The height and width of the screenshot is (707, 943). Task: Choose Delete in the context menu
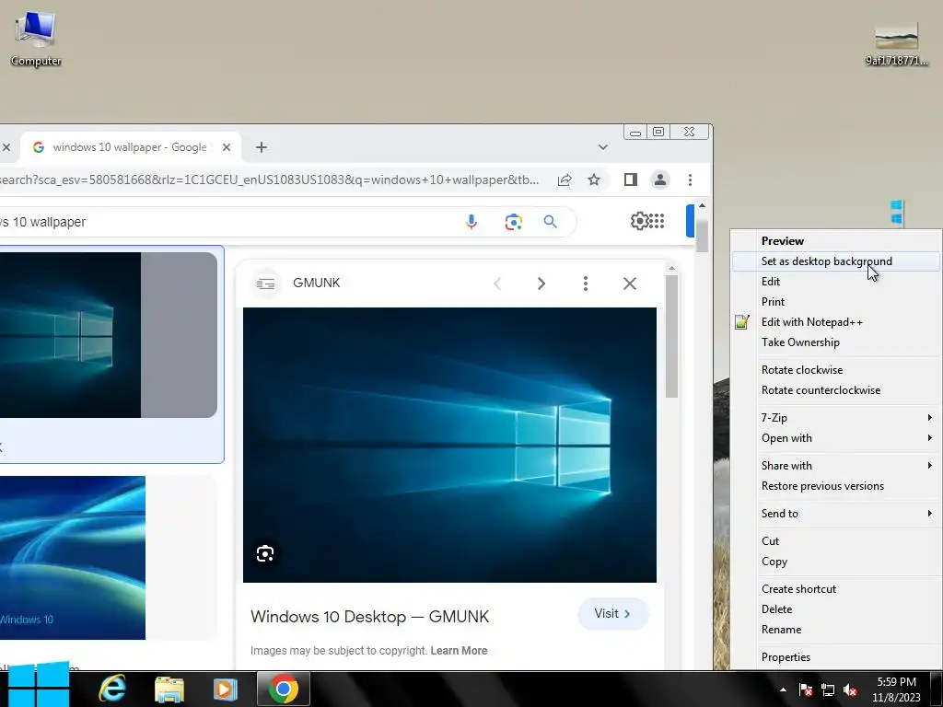click(836, 609)
